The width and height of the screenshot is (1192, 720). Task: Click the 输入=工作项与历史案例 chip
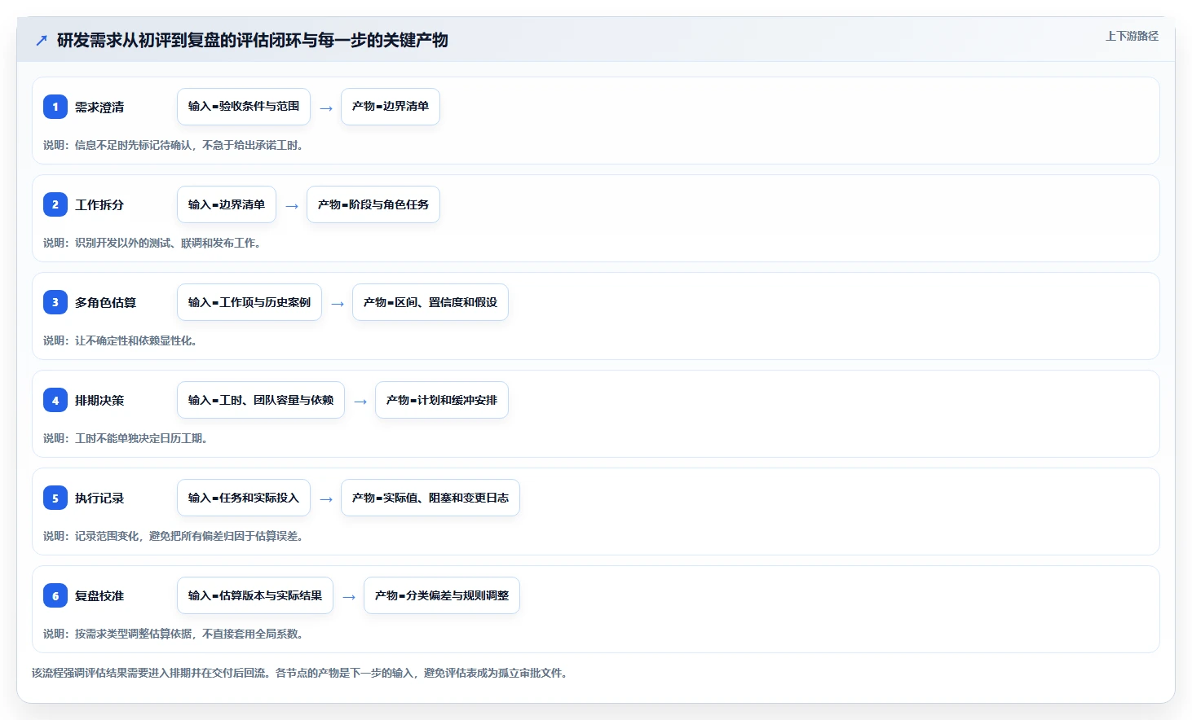coord(249,302)
